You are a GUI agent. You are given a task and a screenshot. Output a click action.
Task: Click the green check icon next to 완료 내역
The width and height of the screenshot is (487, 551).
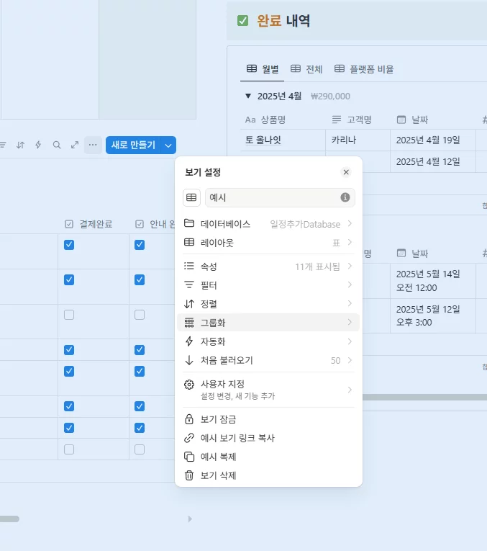click(243, 21)
